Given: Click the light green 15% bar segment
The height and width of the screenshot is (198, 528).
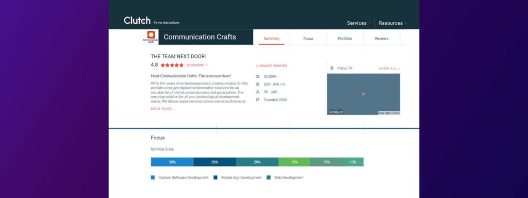Looking at the screenshot, I should pos(294,162).
